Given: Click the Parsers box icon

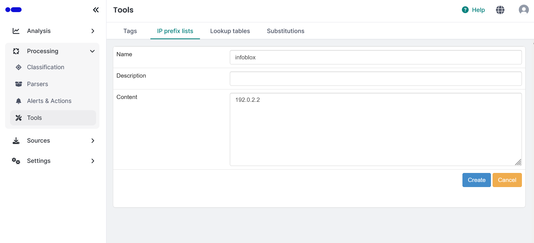Looking at the screenshot, I should click(x=19, y=84).
